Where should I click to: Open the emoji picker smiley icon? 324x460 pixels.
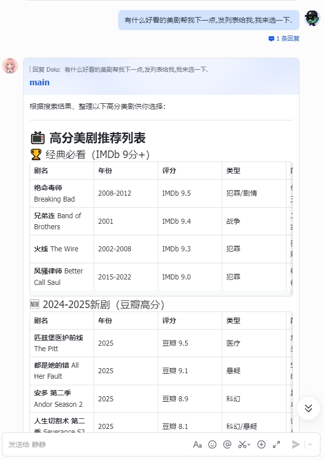click(x=212, y=445)
